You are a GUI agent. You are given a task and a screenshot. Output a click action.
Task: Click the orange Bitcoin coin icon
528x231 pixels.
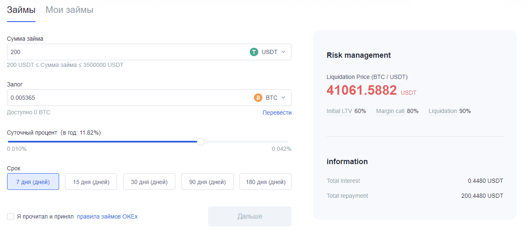258,98
